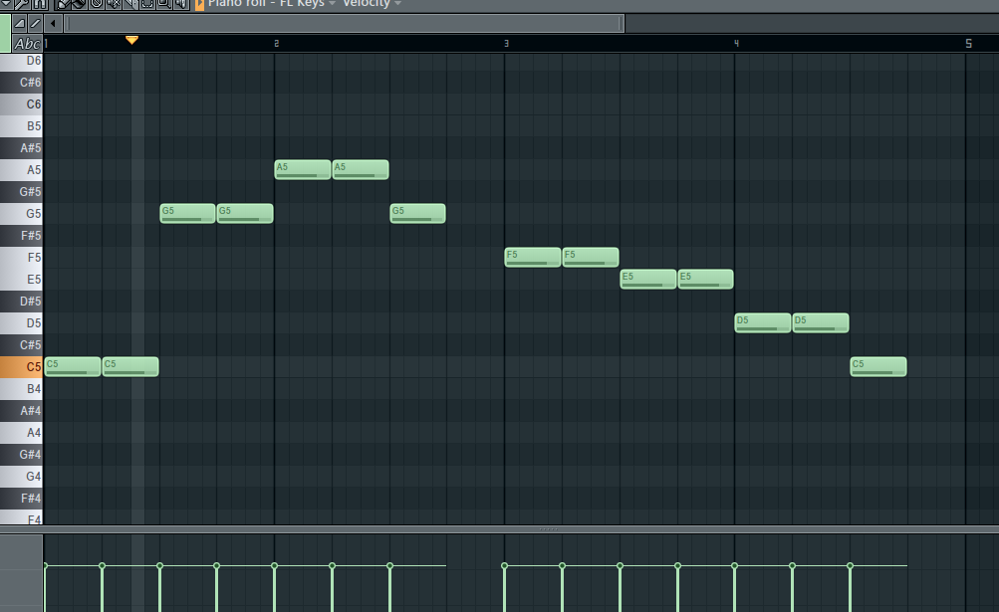Select the first D5 note at bar 4
This screenshot has height=612, width=999.
[x=763, y=322]
